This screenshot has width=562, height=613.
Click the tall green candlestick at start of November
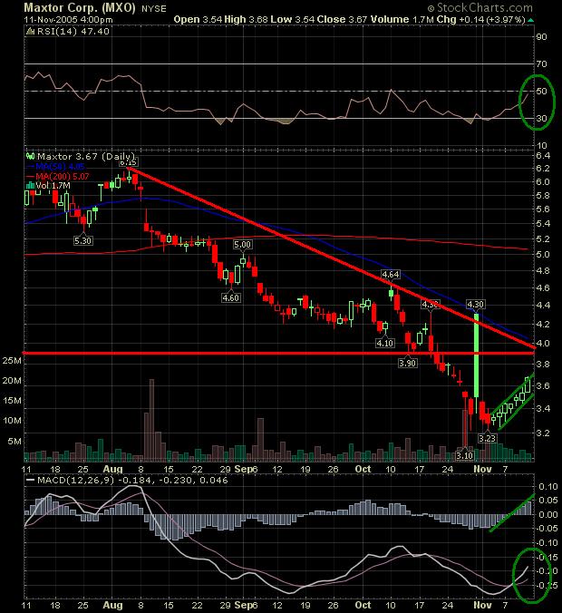(x=476, y=355)
